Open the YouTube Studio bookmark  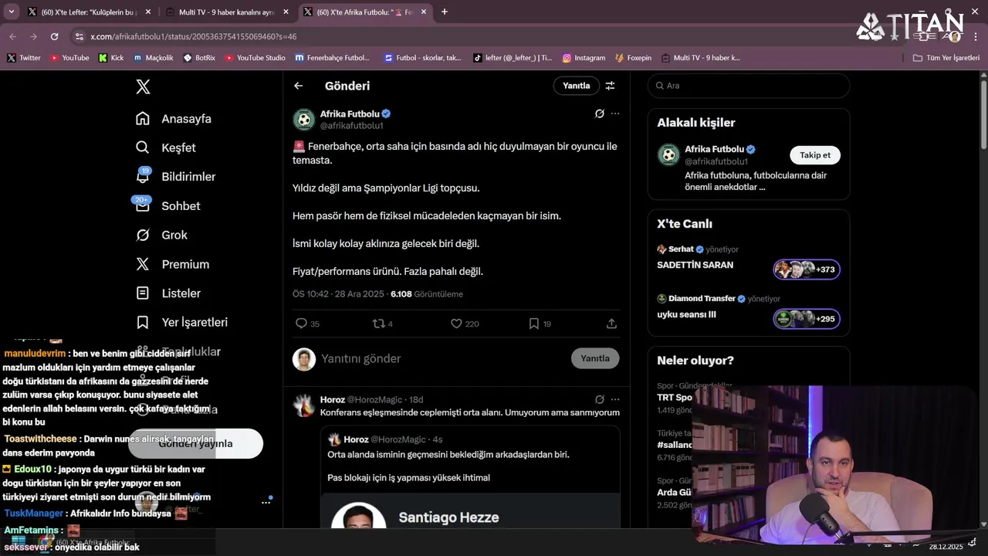255,58
